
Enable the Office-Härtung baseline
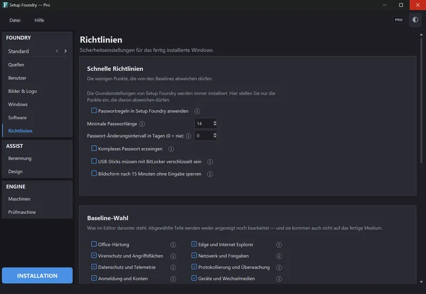click(x=94, y=244)
